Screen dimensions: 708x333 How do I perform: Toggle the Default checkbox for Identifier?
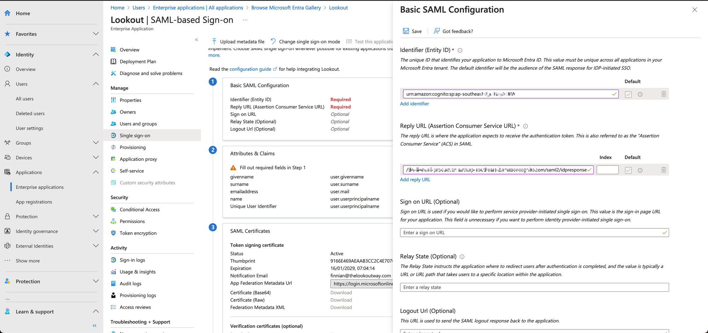pyautogui.click(x=628, y=94)
